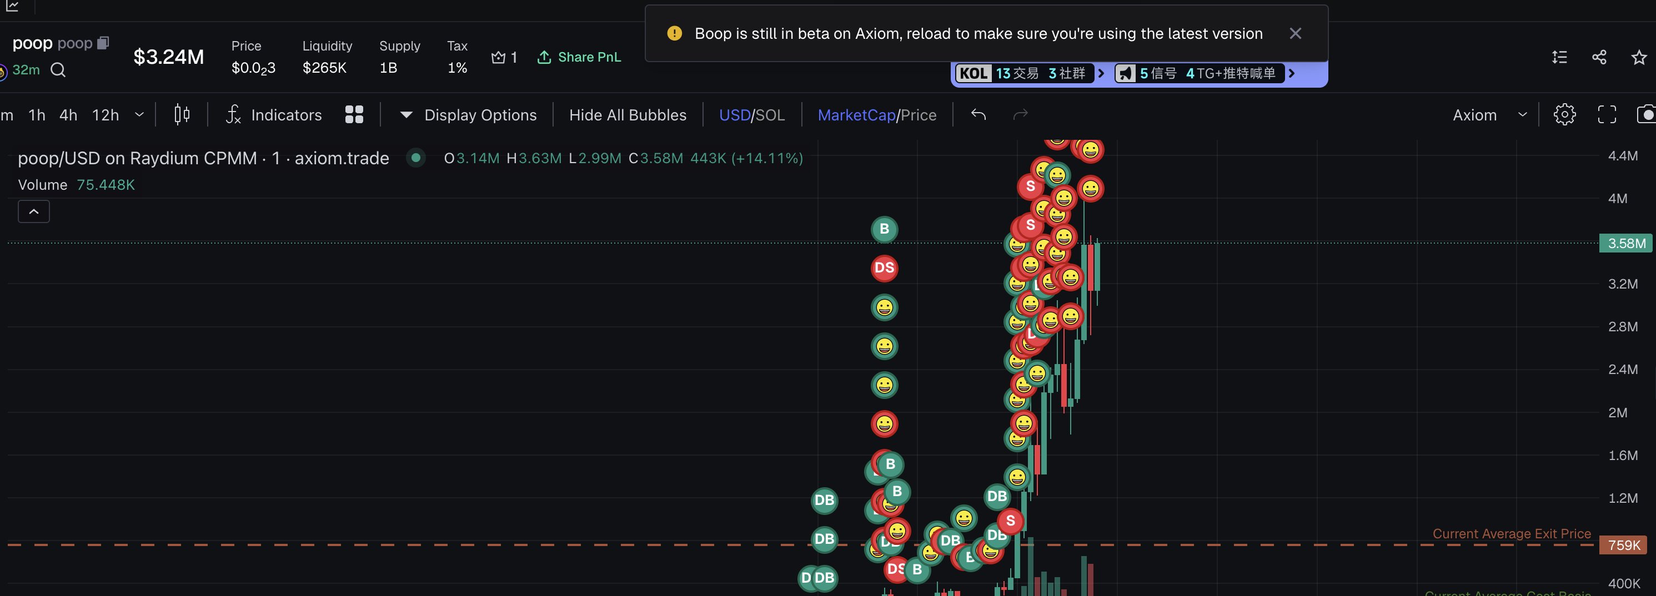The image size is (1656, 596).
Task: Click the green market status dot
Action: (416, 158)
